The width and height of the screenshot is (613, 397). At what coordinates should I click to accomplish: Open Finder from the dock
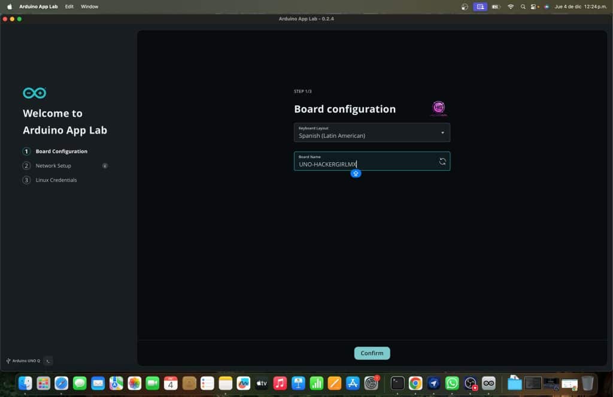25,383
